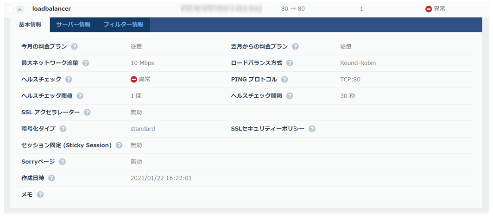This screenshot has height=218, width=493.
Task: Click help icon next to 暗号化タイプ
Action: pyautogui.click(x=63, y=129)
